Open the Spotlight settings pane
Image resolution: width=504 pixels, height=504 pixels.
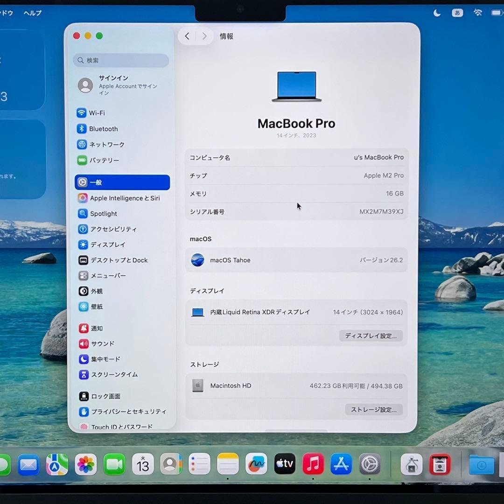point(103,213)
